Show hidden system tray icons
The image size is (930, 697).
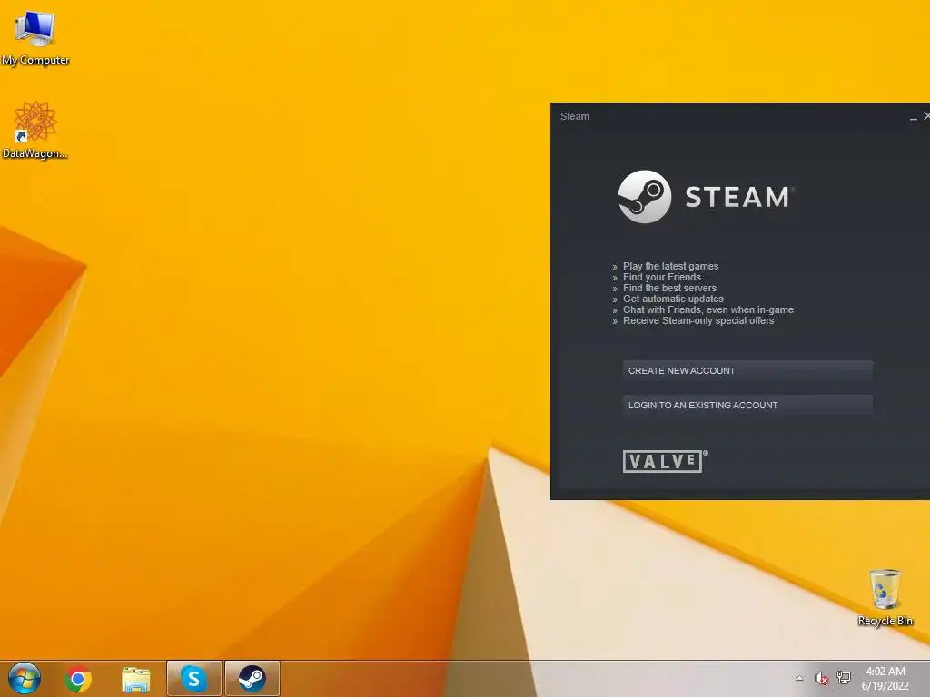[799, 678]
